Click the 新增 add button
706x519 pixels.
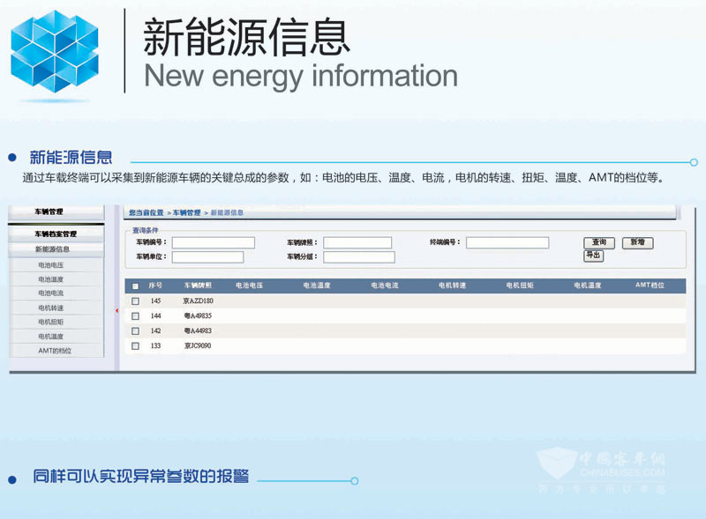pyautogui.click(x=637, y=243)
